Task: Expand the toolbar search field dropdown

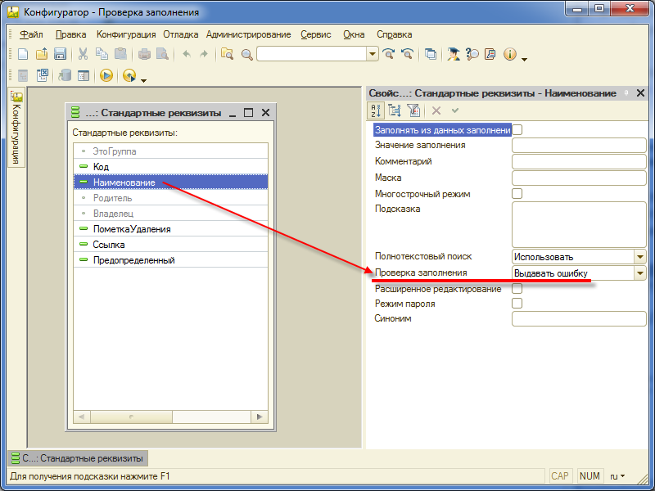Action: pos(373,54)
